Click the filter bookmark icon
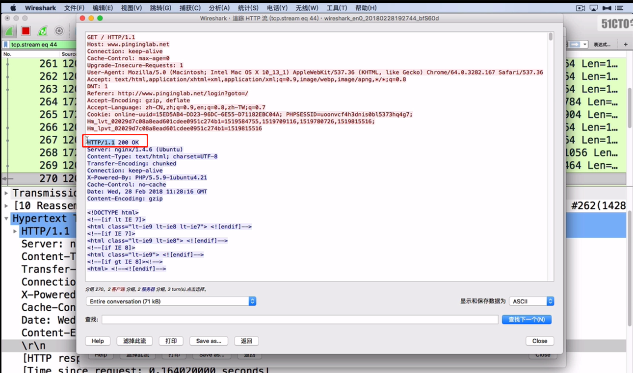The height and width of the screenshot is (373, 633). pyautogui.click(x=6, y=45)
